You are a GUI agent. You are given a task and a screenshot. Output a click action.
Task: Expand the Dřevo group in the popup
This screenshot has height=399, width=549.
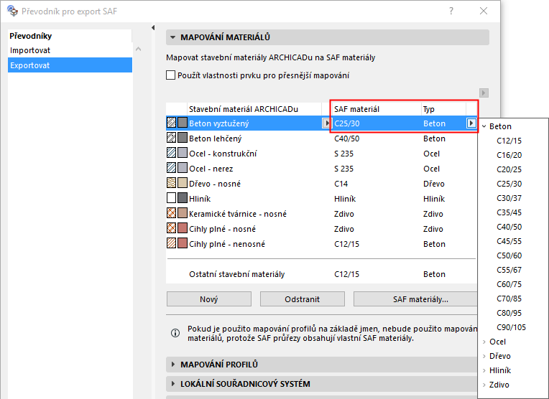tap(484, 356)
